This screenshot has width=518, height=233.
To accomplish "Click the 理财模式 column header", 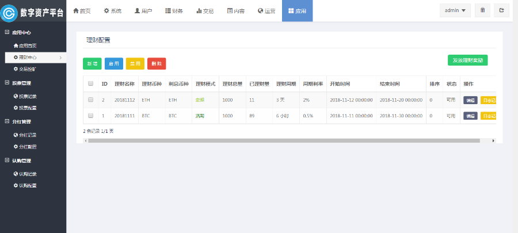I will click(205, 84).
